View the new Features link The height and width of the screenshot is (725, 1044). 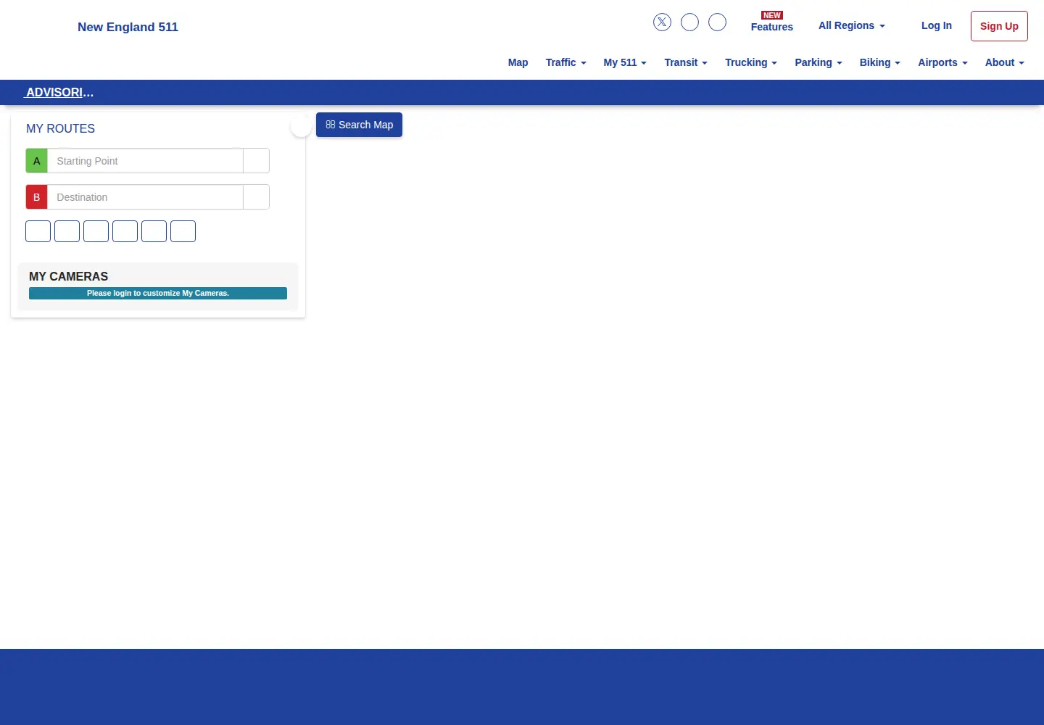[x=771, y=22]
